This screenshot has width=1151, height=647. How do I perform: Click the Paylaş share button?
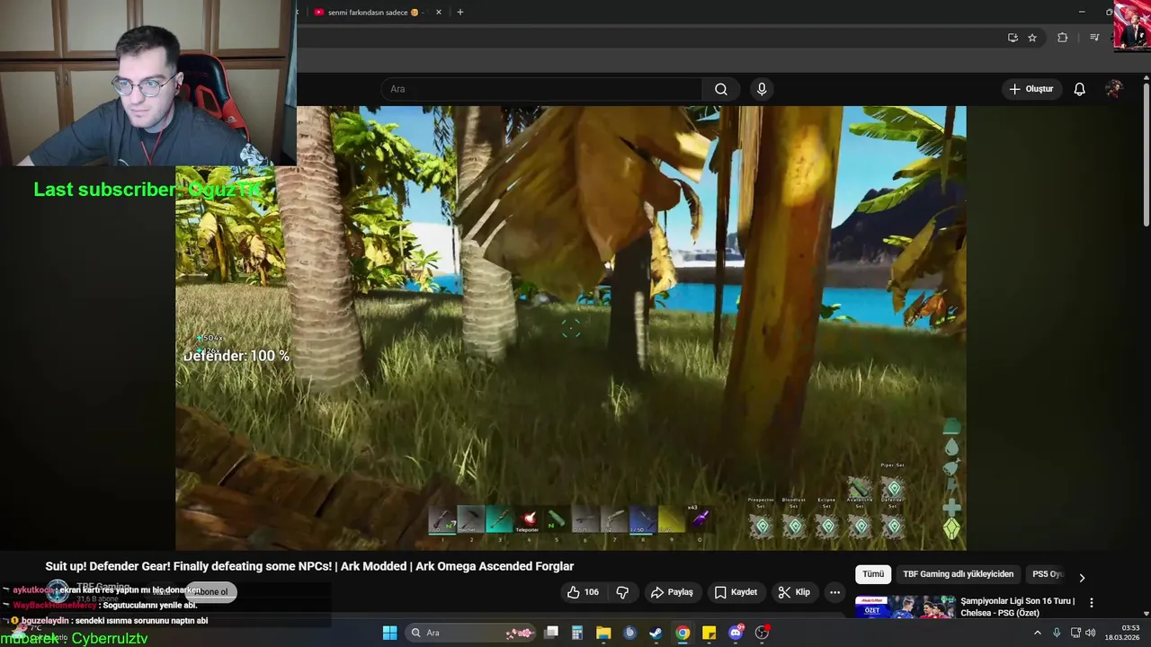pyautogui.click(x=672, y=592)
